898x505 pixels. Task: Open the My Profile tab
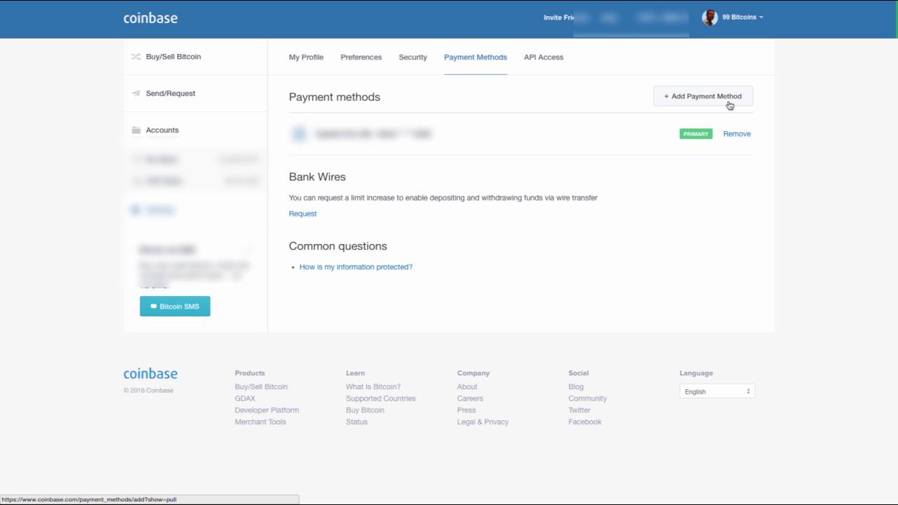point(306,58)
